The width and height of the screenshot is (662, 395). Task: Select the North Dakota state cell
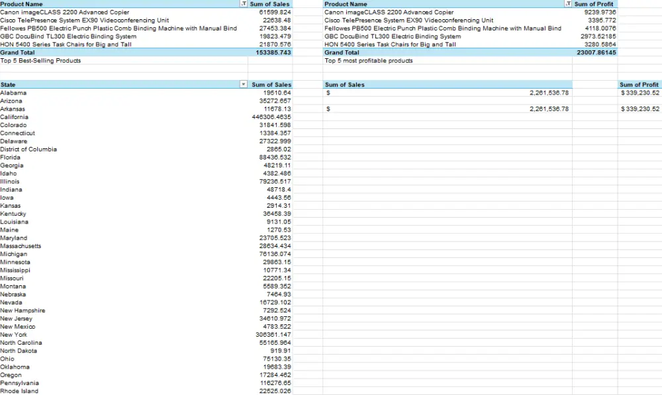pyautogui.click(x=19, y=350)
